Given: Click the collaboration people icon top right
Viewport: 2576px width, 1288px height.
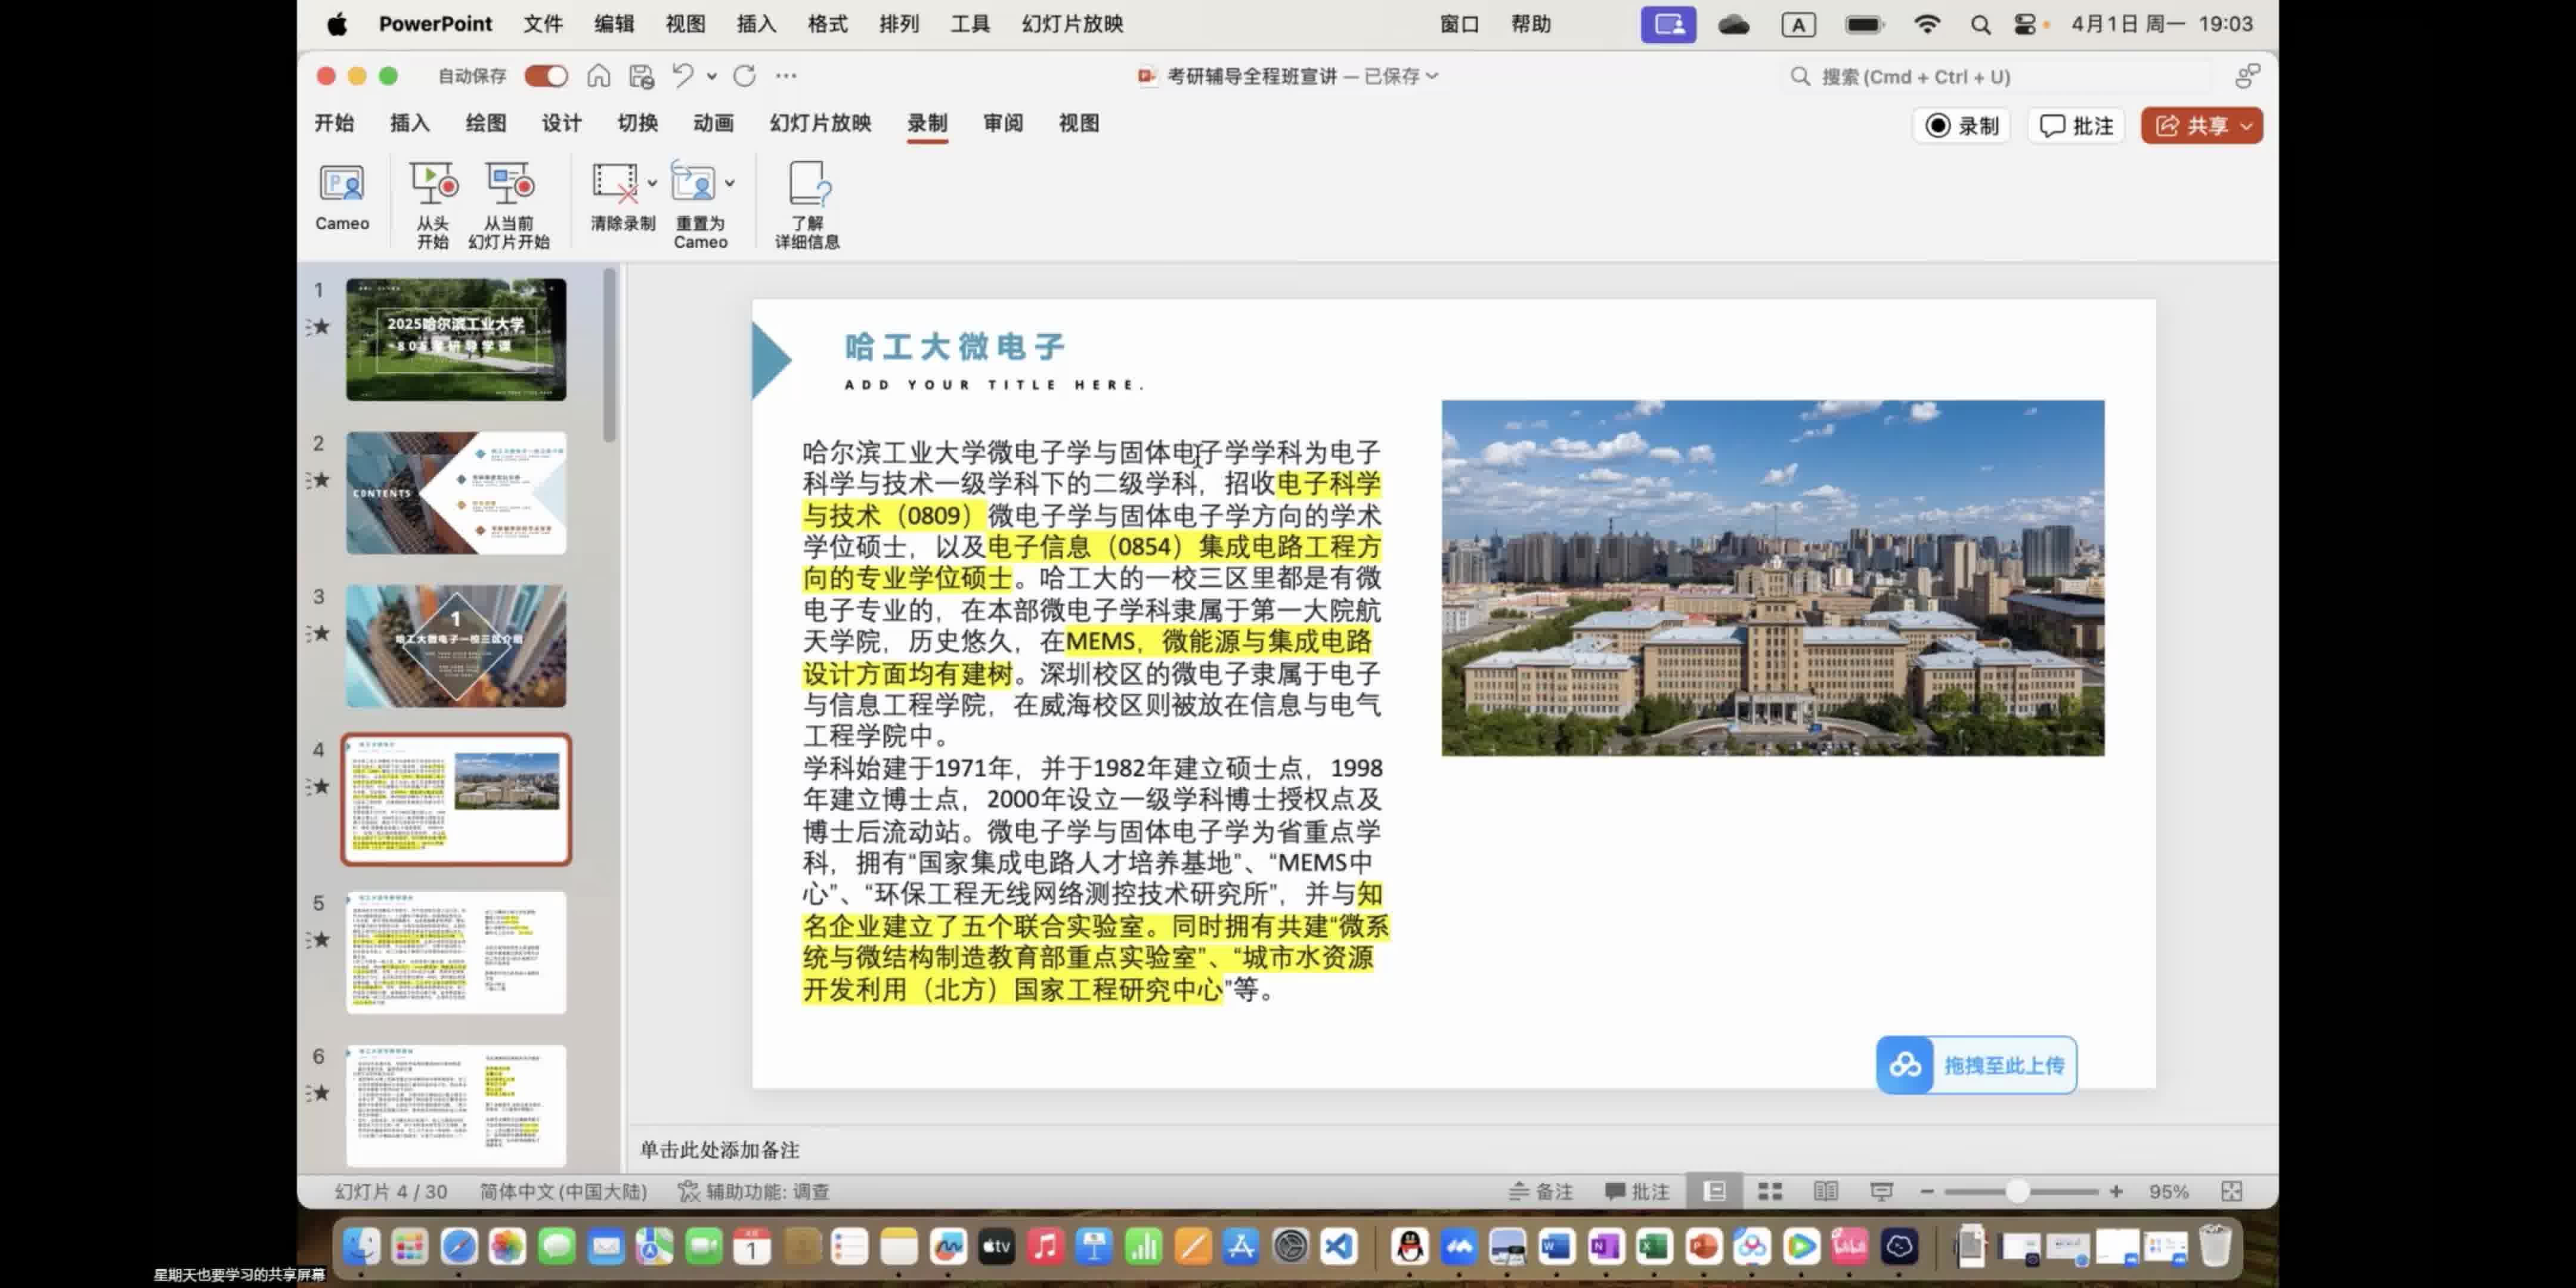Looking at the screenshot, I should pos(2247,76).
